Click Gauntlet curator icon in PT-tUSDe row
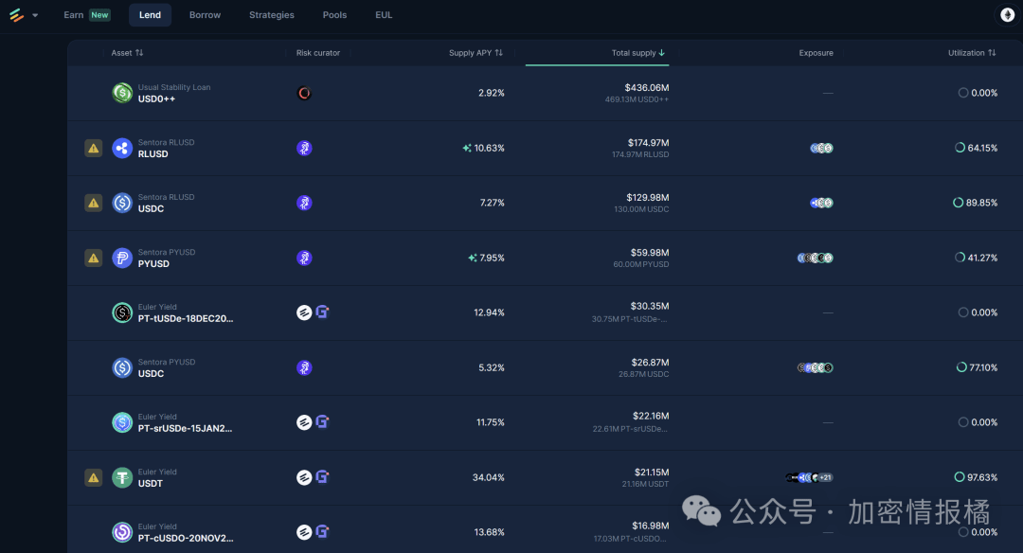The height and width of the screenshot is (553, 1023). (322, 312)
